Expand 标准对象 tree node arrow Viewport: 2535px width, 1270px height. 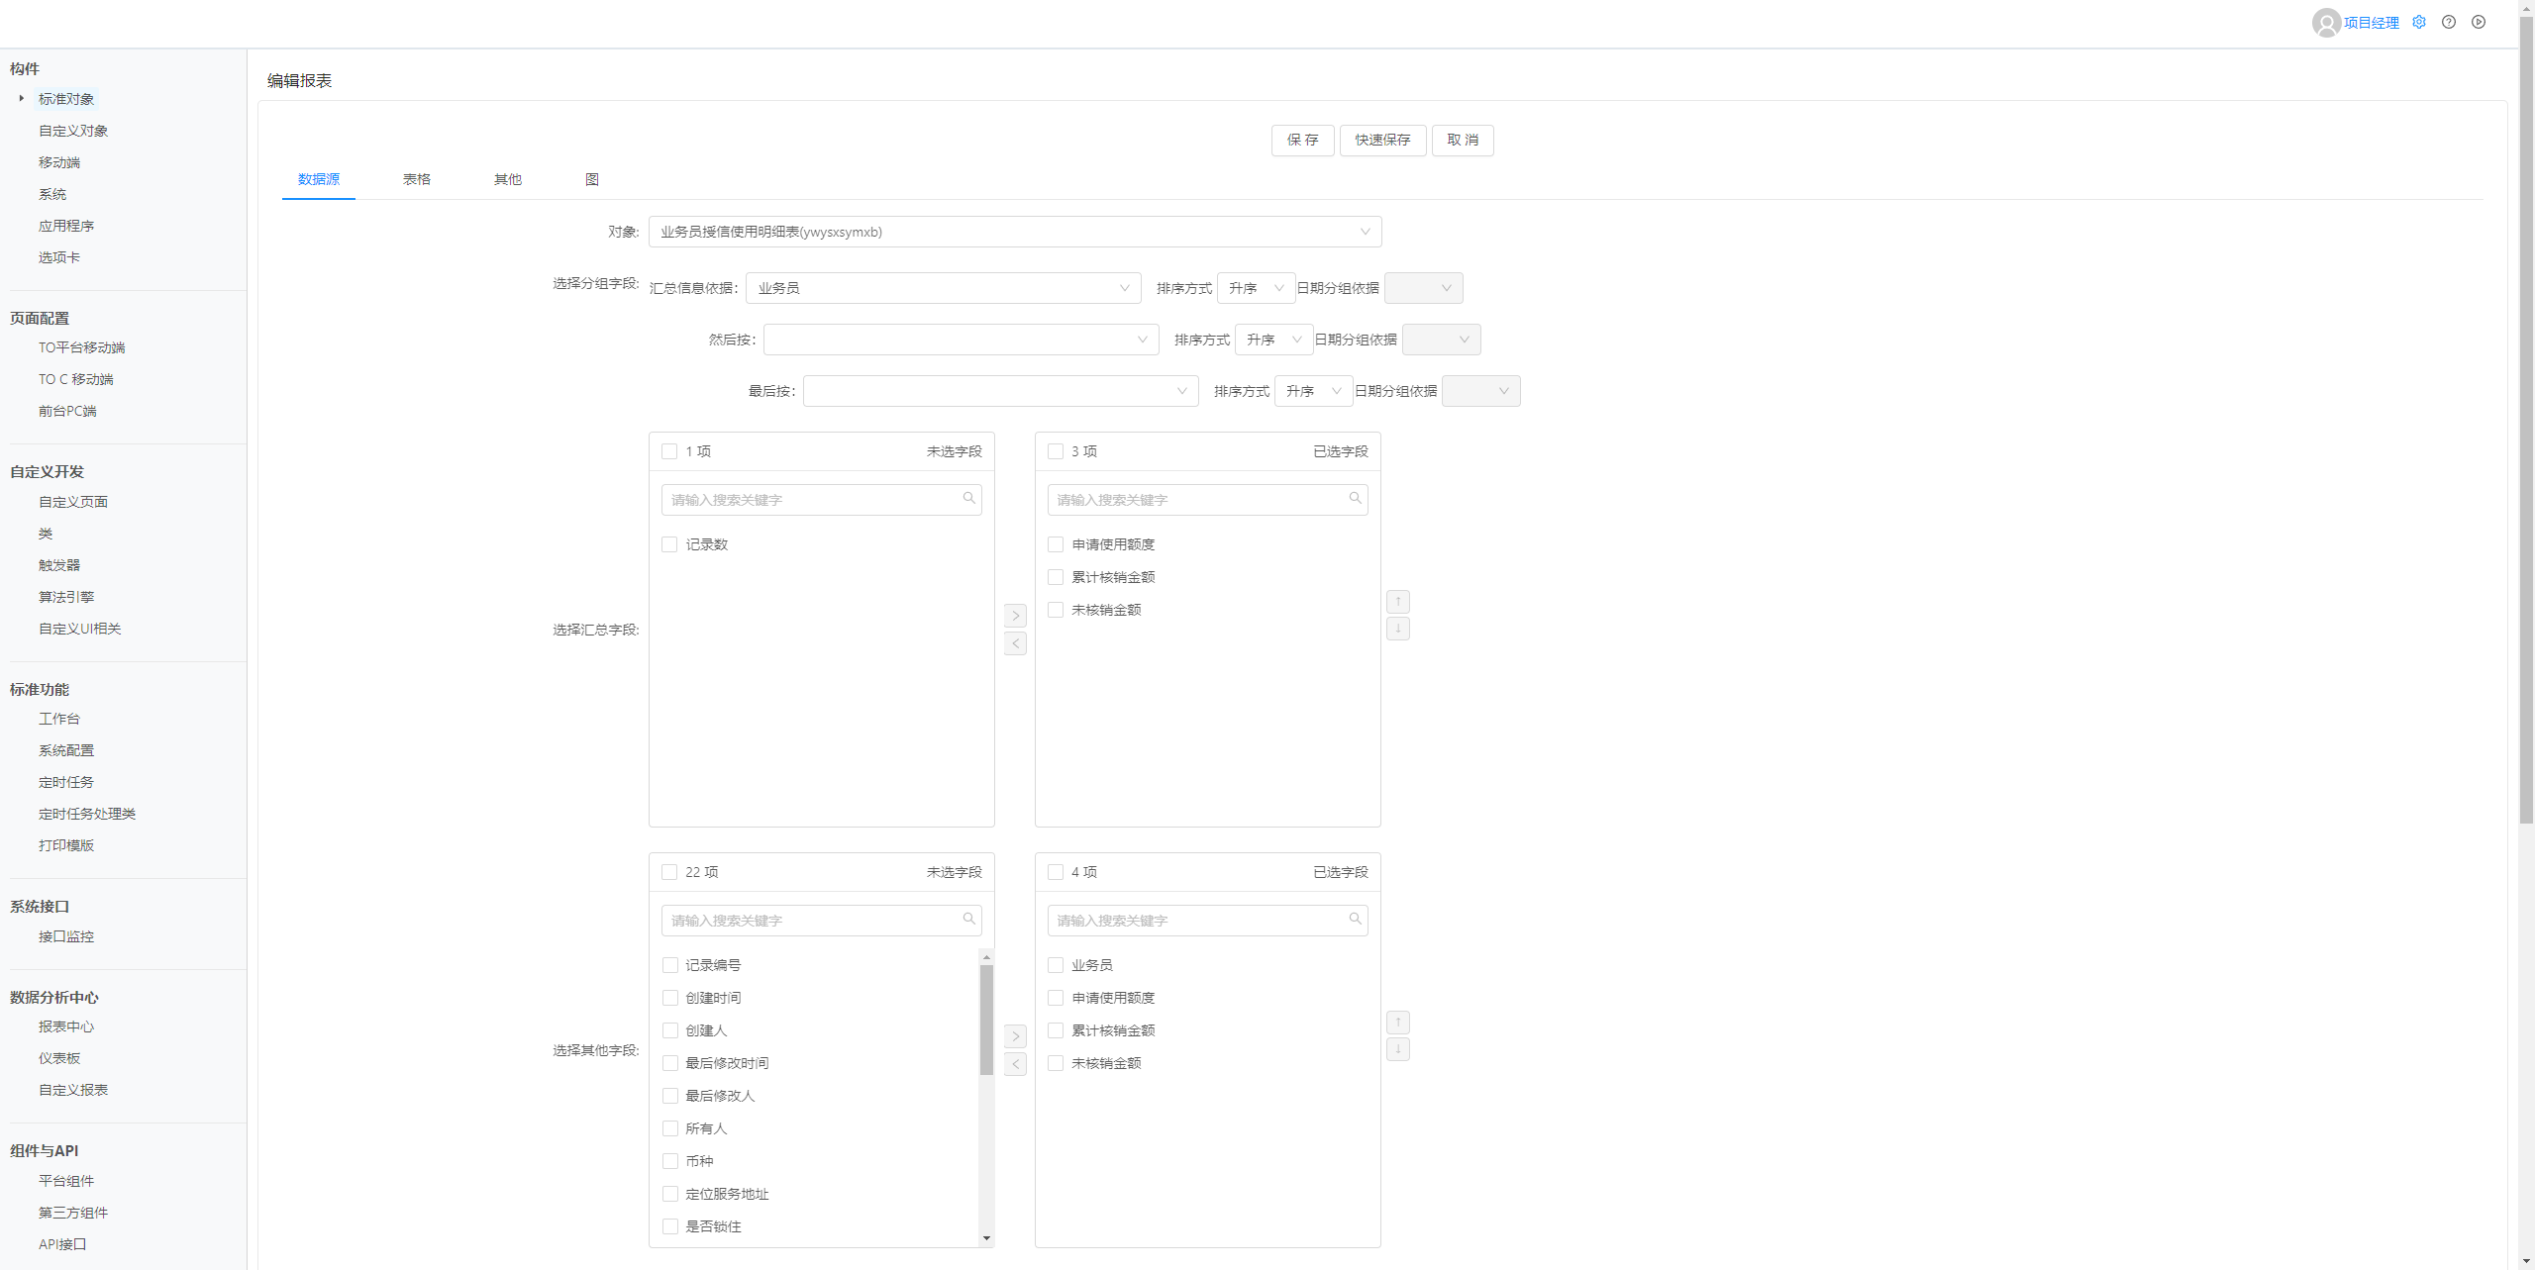pos(21,98)
